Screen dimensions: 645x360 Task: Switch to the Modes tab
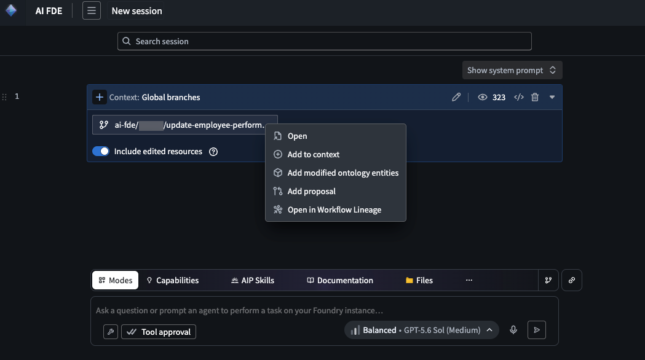115,280
